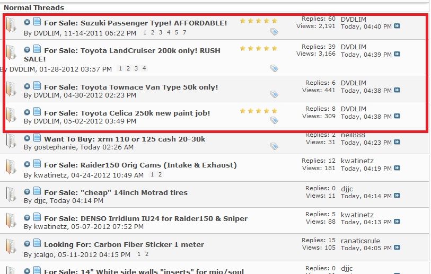Click folder icon of the Toyota Townace thread
431x274 pixels.
(11, 88)
